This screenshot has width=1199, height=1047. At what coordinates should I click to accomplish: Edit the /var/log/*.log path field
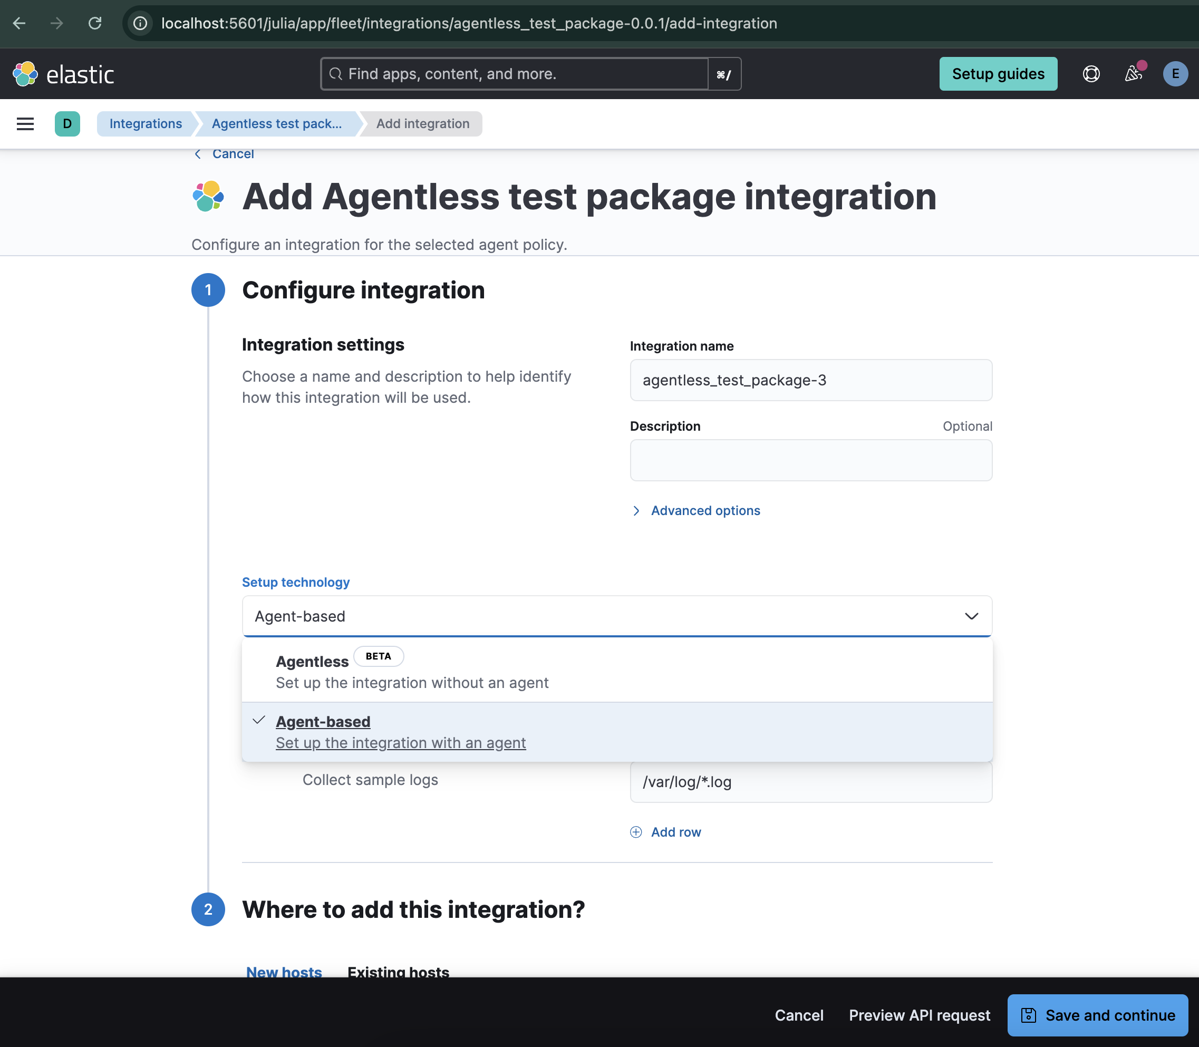click(811, 782)
